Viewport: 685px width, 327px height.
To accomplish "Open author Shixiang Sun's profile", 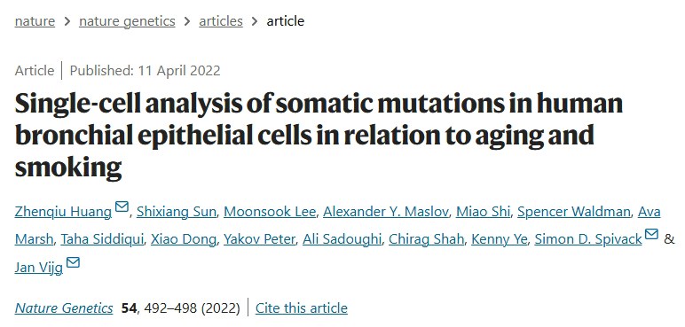I will pos(177,212).
